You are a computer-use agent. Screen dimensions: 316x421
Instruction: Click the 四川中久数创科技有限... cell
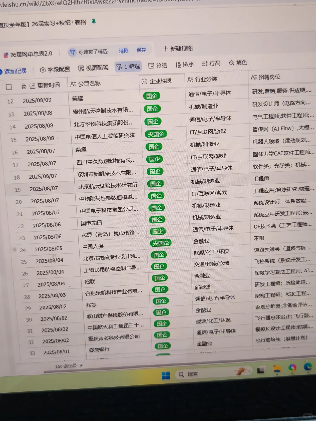click(106, 161)
